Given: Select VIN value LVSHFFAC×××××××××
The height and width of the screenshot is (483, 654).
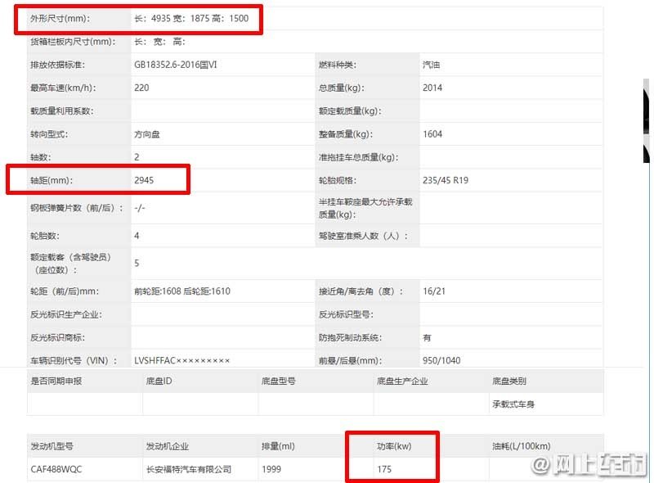Looking at the screenshot, I should coord(181,360).
